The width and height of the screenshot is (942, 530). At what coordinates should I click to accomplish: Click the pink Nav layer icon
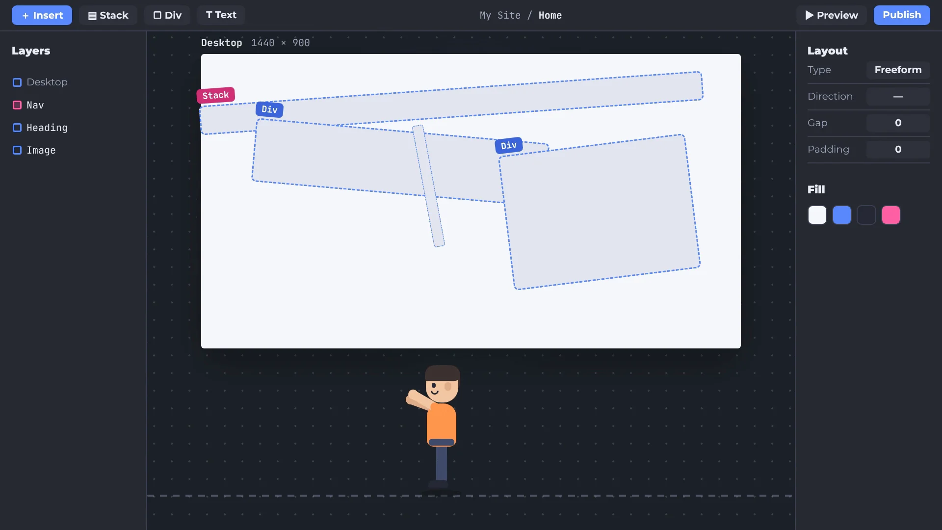pos(17,105)
